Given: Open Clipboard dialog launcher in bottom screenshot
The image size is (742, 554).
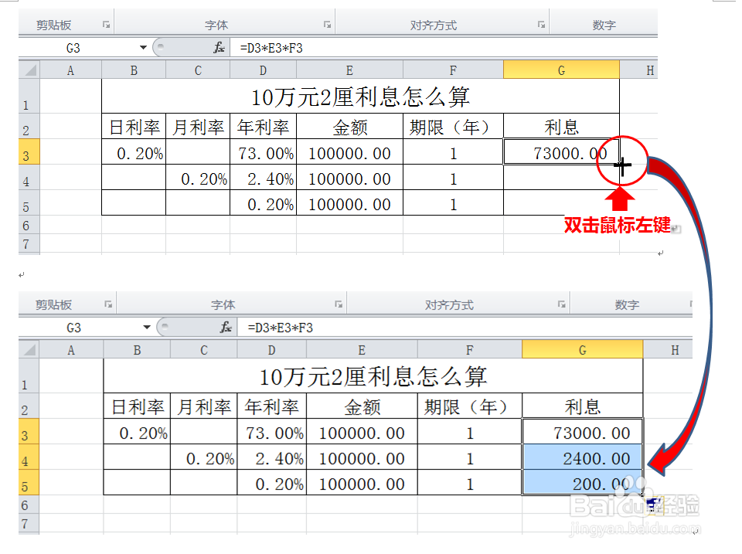Looking at the screenshot, I should coord(108,304).
